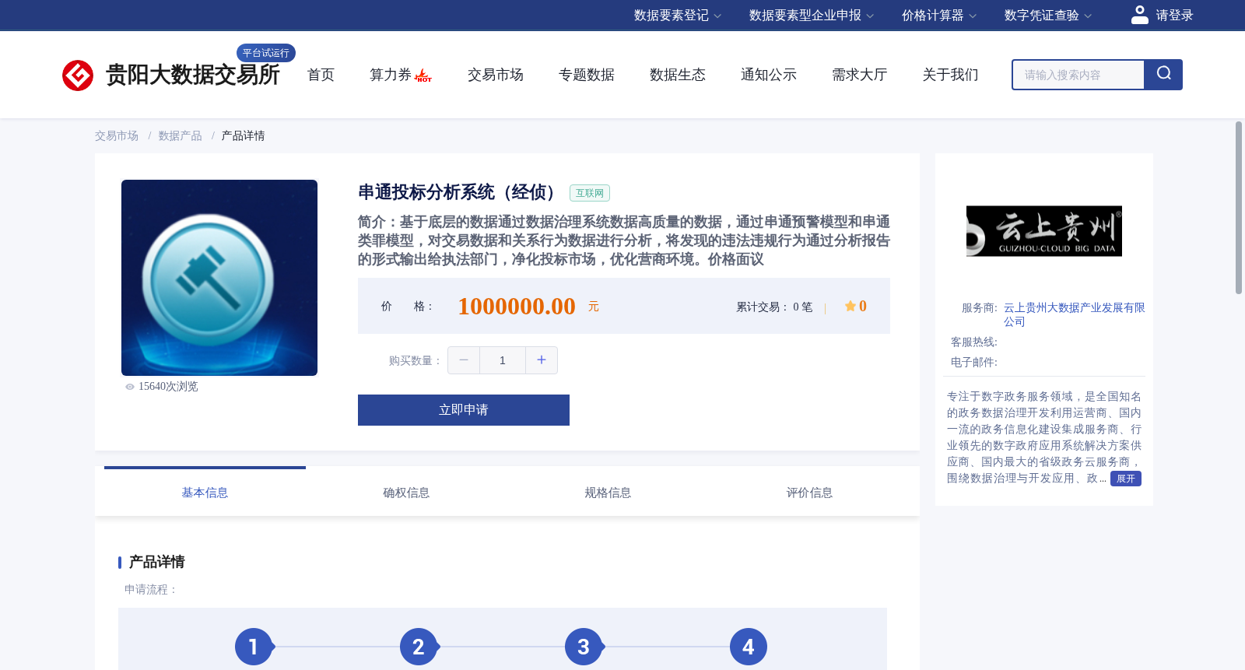Click the 电子邮件 label
The image size is (1245, 670).
click(974, 363)
